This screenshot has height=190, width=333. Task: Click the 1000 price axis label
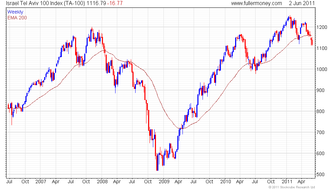tap(322, 69)
